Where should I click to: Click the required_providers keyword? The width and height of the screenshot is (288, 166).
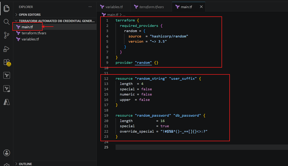click(139, 26)
